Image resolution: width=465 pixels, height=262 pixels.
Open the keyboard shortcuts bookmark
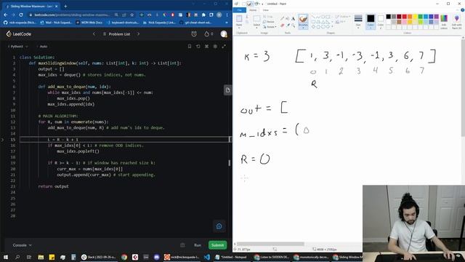pyautogui.click(x=123, y=23)
